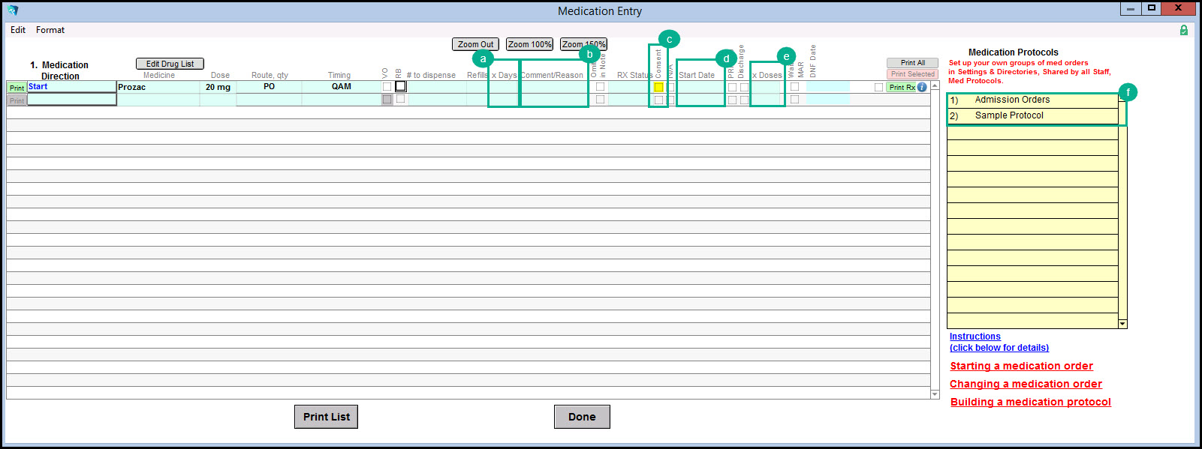1202x449 pixels.
Task: Click the medication list scroll-up arrow
Action: 935,85
